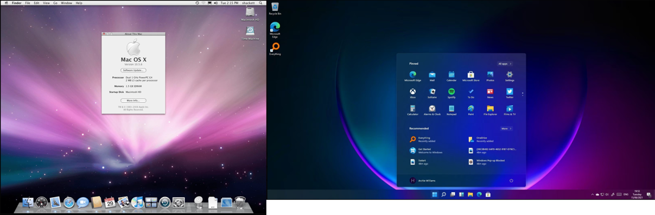Screen dimensions: 655x215
Task: Open iCal calendar showing 29 in dock
Action: click(x=110, y=203)
